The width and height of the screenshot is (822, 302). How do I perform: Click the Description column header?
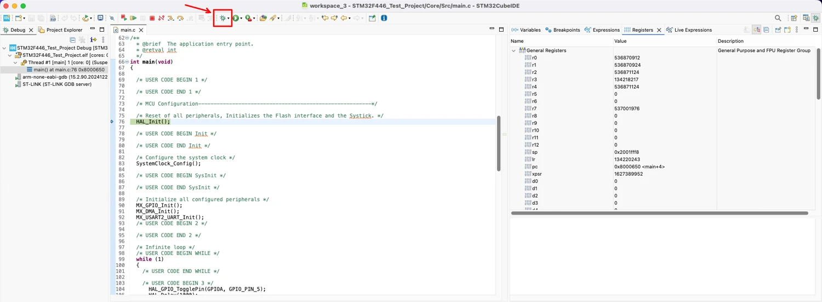click(766, 41)
